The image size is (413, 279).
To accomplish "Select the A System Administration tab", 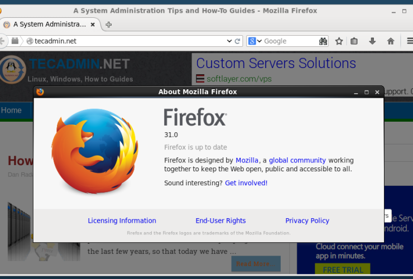I will [50, 25].
